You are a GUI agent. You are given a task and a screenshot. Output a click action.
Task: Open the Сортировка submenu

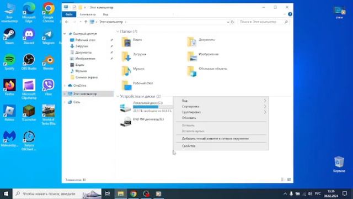coord(221,106)
